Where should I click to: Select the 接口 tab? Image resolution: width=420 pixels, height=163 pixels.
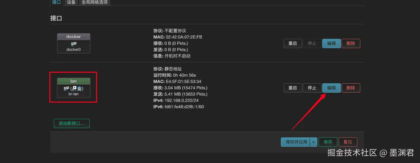point(57,2)
